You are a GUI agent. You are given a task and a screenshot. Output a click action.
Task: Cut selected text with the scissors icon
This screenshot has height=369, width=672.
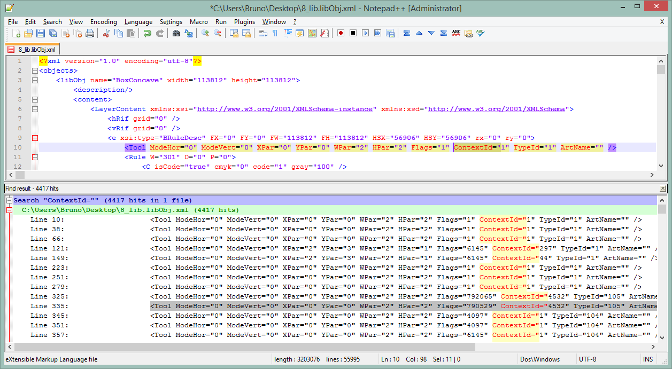click(x=106, y=33)
